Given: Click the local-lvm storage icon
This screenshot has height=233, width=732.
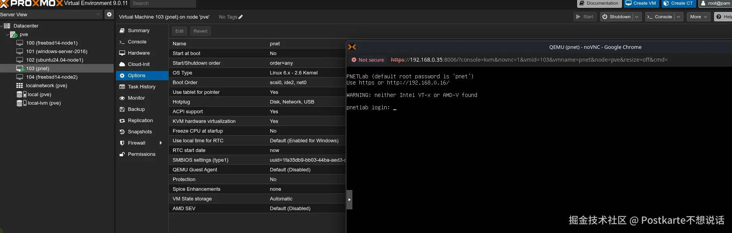Looking at the screenshot, I should [21, 103].
